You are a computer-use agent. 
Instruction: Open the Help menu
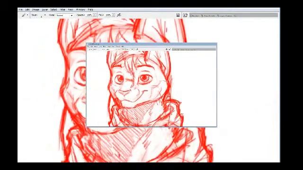coord(90,9)
